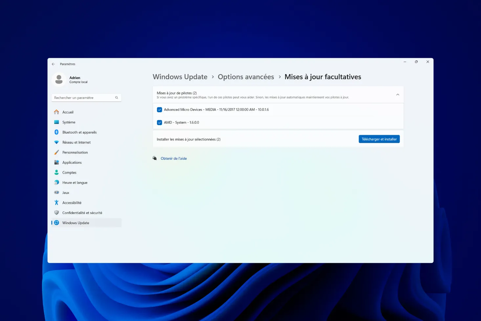Open Système settings in sidebar
This screenshot has height=321, width=481.
tap(69, 122)
